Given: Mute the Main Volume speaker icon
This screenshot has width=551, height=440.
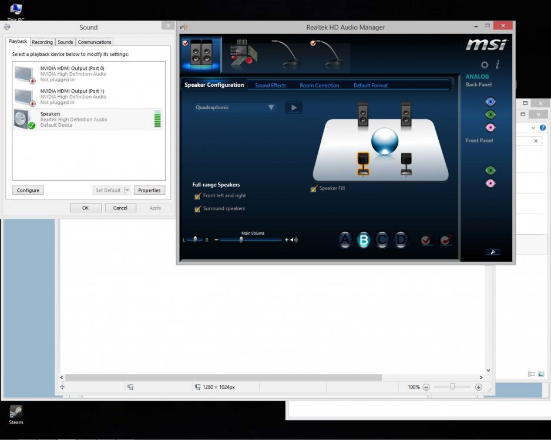Looking at the screenshot, I should (x=294, y=240).
